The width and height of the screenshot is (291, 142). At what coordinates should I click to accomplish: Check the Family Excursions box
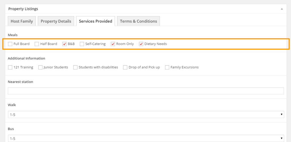(x=167, y=67)
